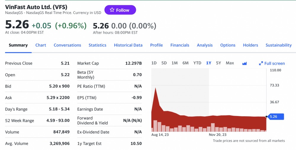Click the Beta (5Y Monthly) label
The width and height of the screenshot is (296, 150).
(86, 75)
